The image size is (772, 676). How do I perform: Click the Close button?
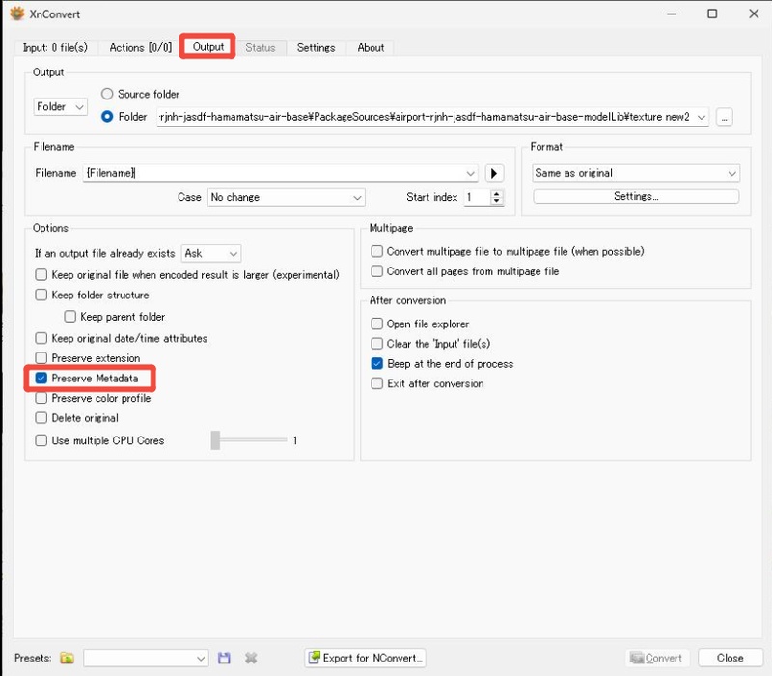[731, 658]
